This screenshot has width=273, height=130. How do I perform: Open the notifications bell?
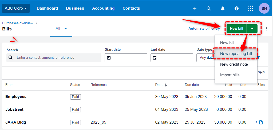[x=223, y=8]
